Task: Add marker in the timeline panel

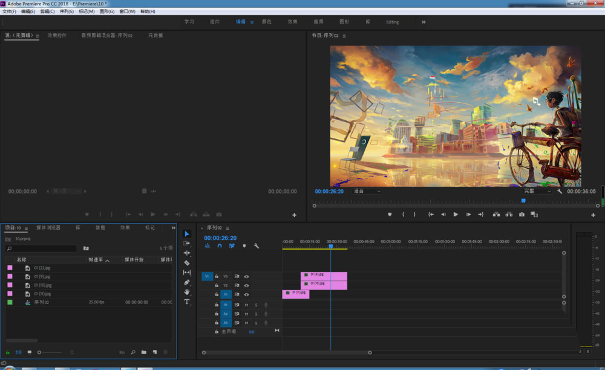Action: 244,246
